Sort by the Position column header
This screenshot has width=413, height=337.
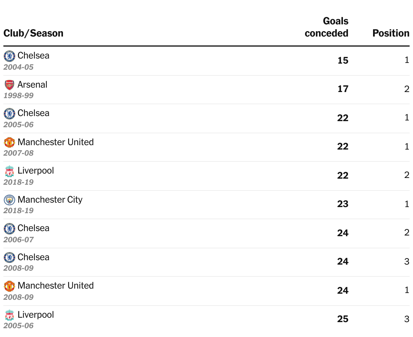(x=391, y=33)
